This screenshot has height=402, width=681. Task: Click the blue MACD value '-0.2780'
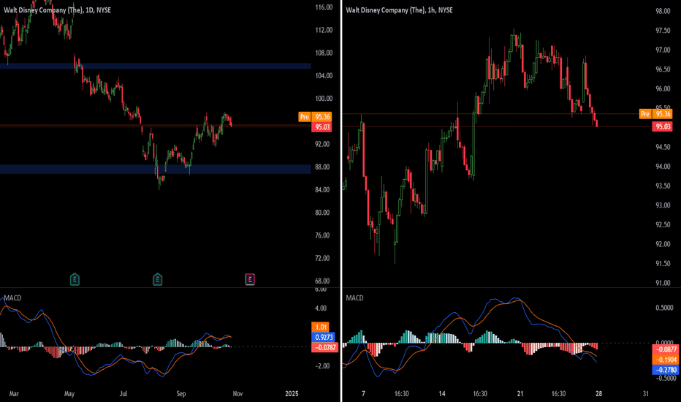pos(666,370)
